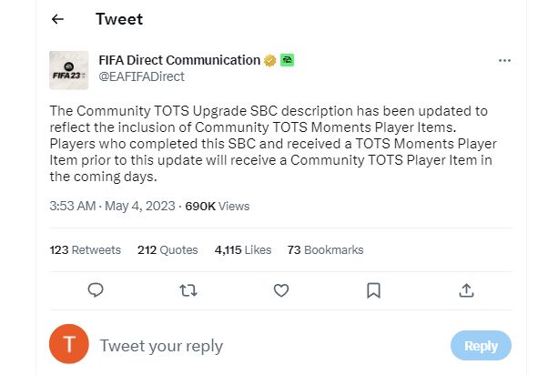Open FIFA Direct Communication display name

179,60
